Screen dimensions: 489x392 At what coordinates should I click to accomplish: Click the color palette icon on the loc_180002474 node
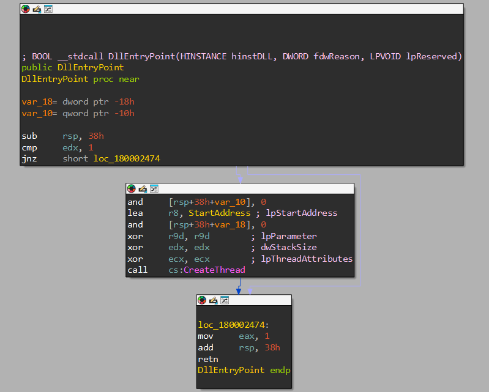[x=202, y=300]
